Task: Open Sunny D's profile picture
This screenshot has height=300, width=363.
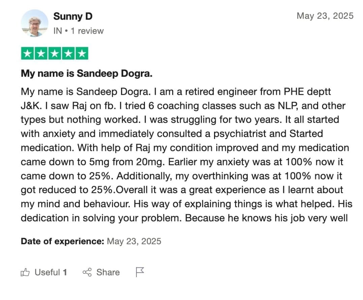Action: click(34, 23)
